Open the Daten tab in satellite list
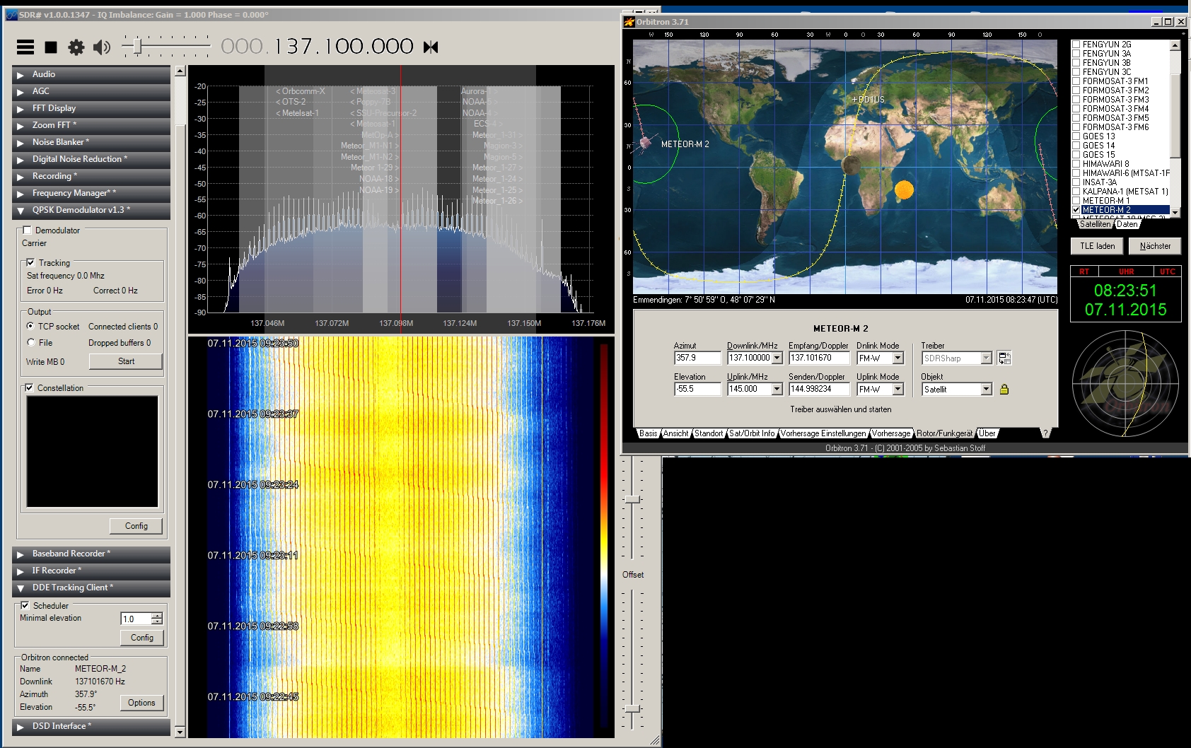Image resolution: width=1191 pixels, height=748 pixels. tap(1127, 224)
